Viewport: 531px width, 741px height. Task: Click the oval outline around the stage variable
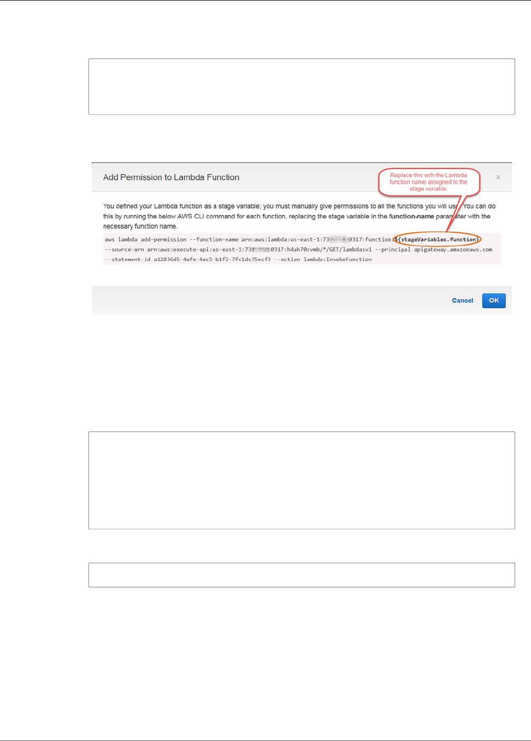pos(438,240)
